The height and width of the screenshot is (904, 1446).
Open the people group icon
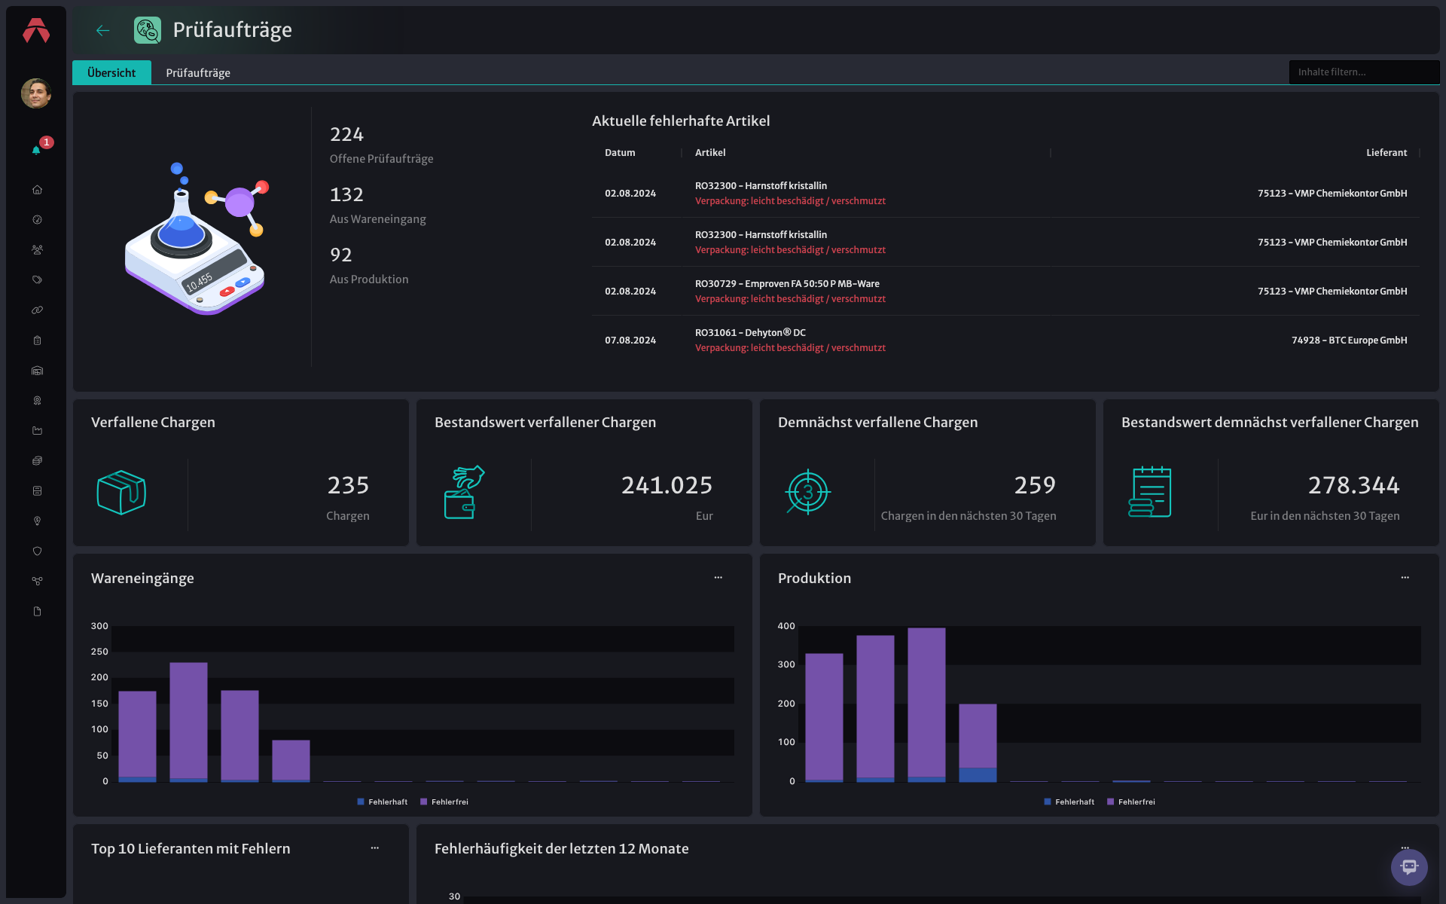(37, 250)
